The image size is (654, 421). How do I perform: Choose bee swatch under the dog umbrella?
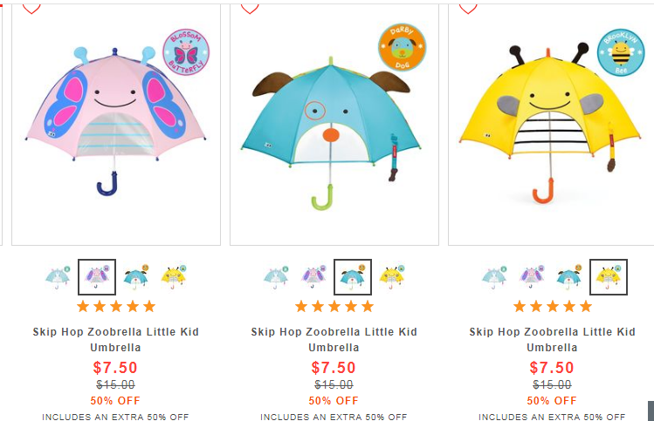[x=392, y=277]
